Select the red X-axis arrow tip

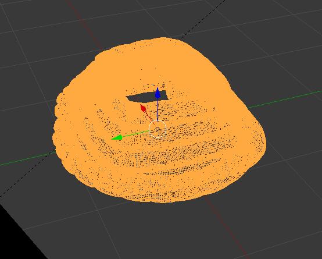pyautogui.click(x=143, y=108)
